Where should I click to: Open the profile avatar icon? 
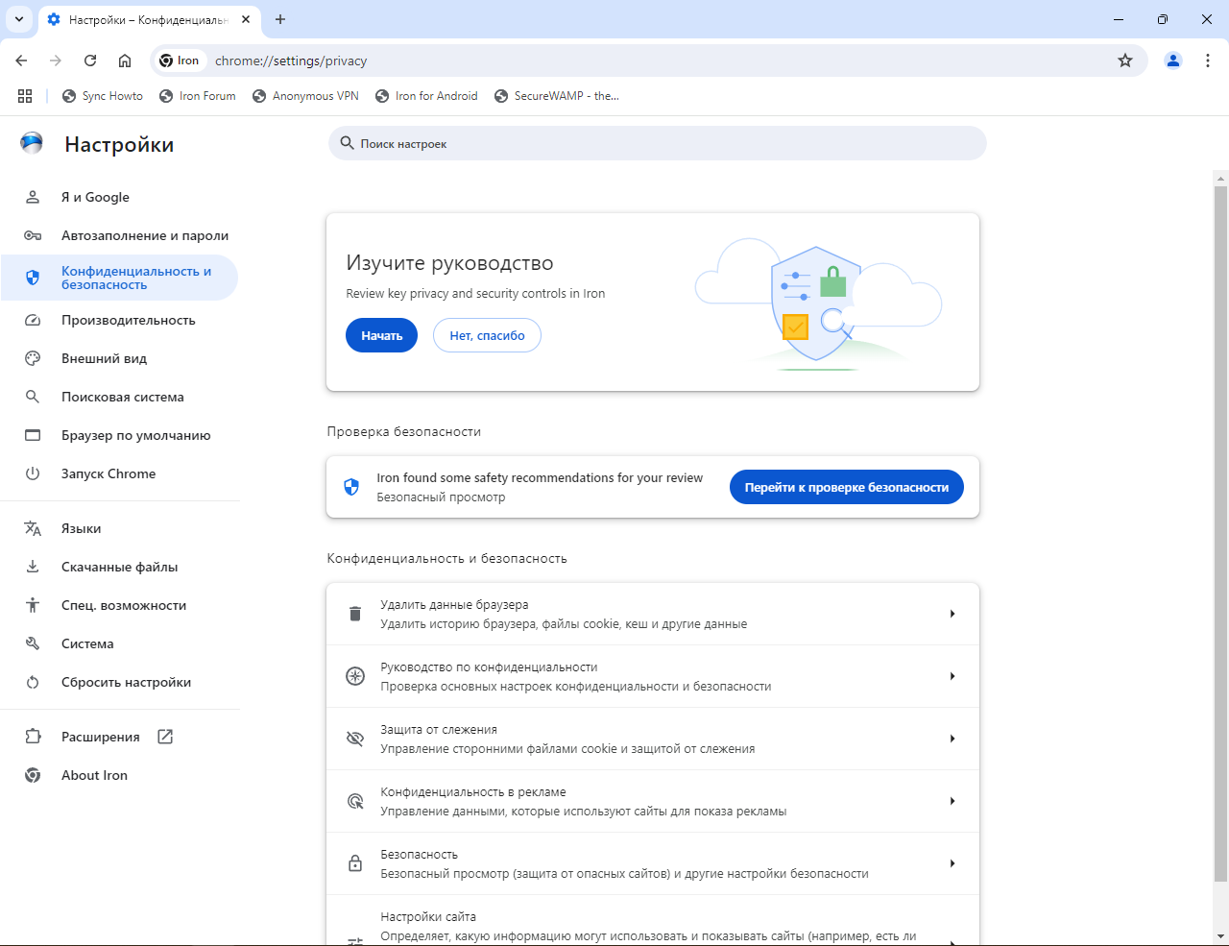coord(1173,61)
